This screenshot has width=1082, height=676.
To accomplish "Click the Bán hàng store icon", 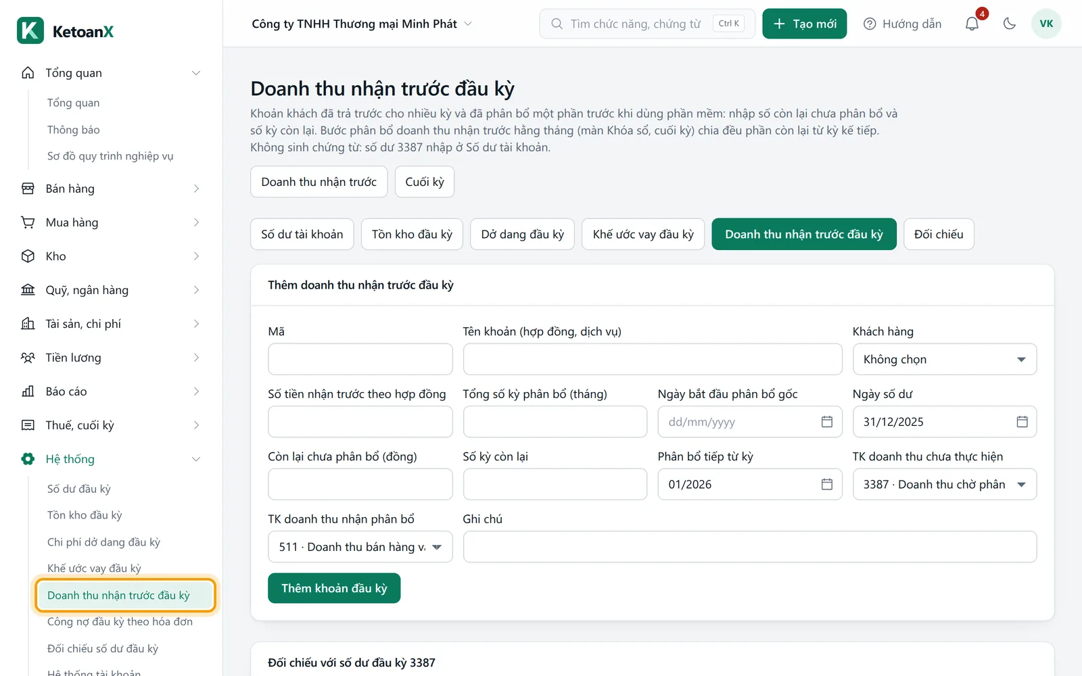I will click(x=28, y=189).
